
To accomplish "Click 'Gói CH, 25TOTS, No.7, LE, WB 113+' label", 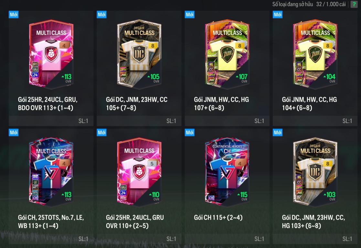I will click(x=51, y=222).
